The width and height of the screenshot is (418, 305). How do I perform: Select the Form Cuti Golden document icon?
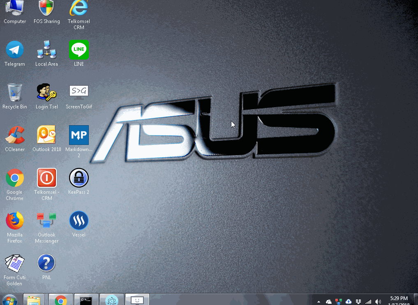[15, 270]
